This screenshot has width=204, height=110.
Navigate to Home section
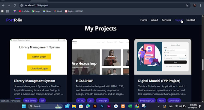[144, 20]
